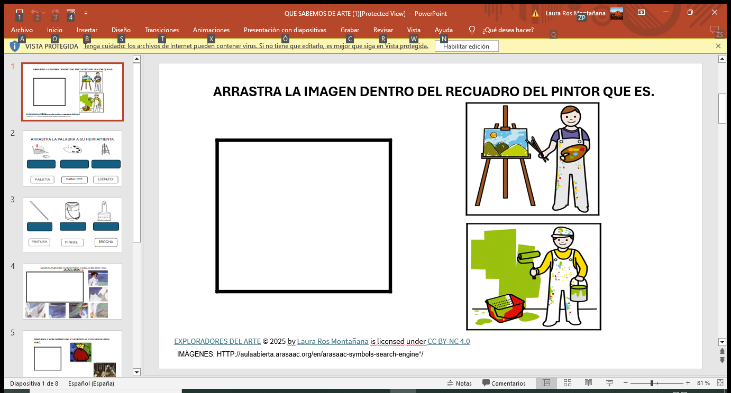731x393 pixels.
Task: Go to the previous slide using double up arrow
Action: coord(722,351)
